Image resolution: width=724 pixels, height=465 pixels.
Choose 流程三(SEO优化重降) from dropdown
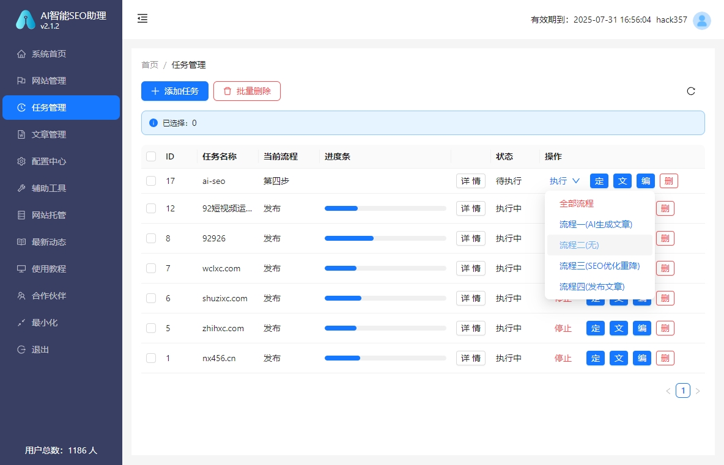tap(599, 266)
